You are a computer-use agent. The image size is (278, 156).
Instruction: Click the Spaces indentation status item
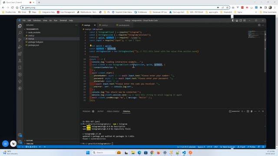201,147
